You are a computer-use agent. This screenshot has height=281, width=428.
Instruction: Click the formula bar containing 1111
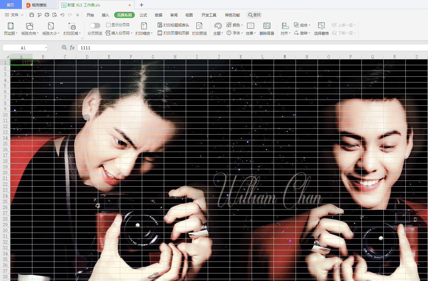(253, 48)
